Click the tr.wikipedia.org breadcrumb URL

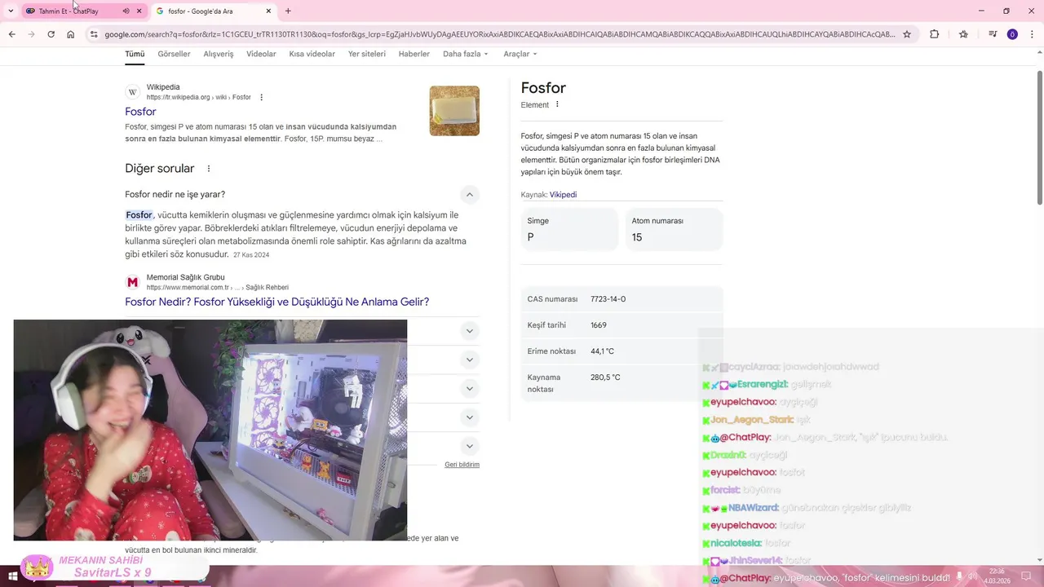(198, 97)
